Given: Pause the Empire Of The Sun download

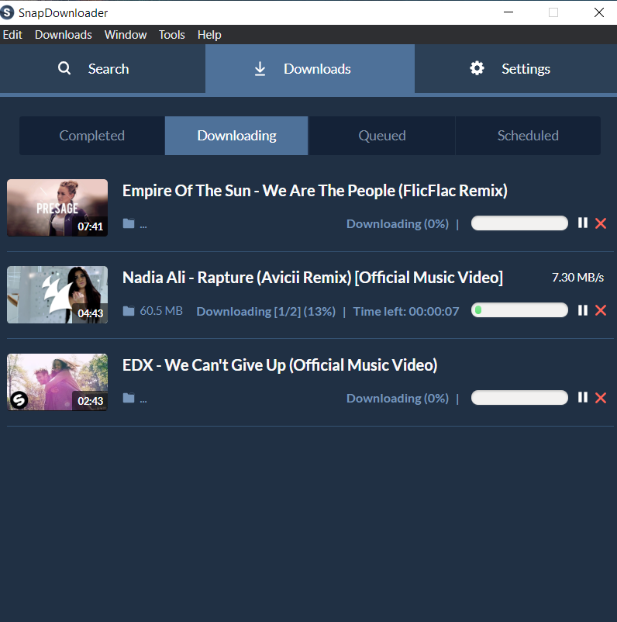Looking at the screenshot, I should [582, 223].
